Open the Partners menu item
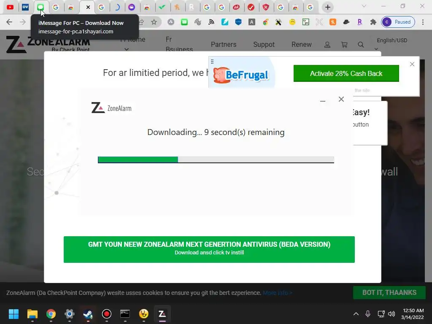Viewport: 432px width, 324px height. pos(224,44)
